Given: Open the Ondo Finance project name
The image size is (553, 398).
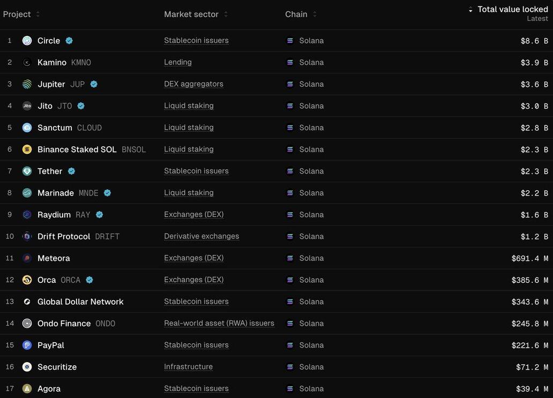Looking at the screenshot, I should point(64,324).
